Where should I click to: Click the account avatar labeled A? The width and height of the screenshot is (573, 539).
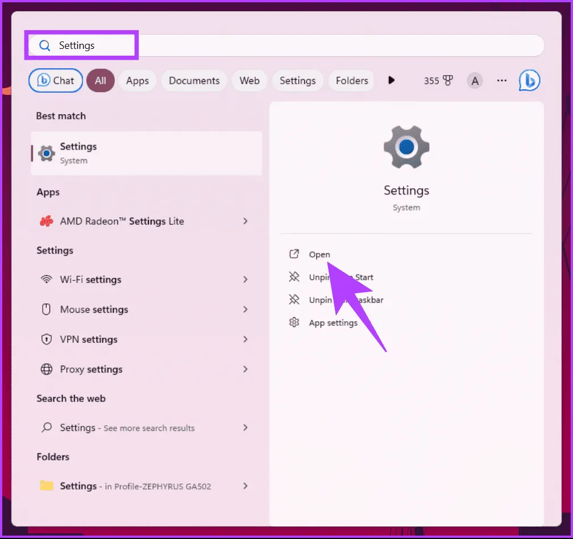click(475, 81)
